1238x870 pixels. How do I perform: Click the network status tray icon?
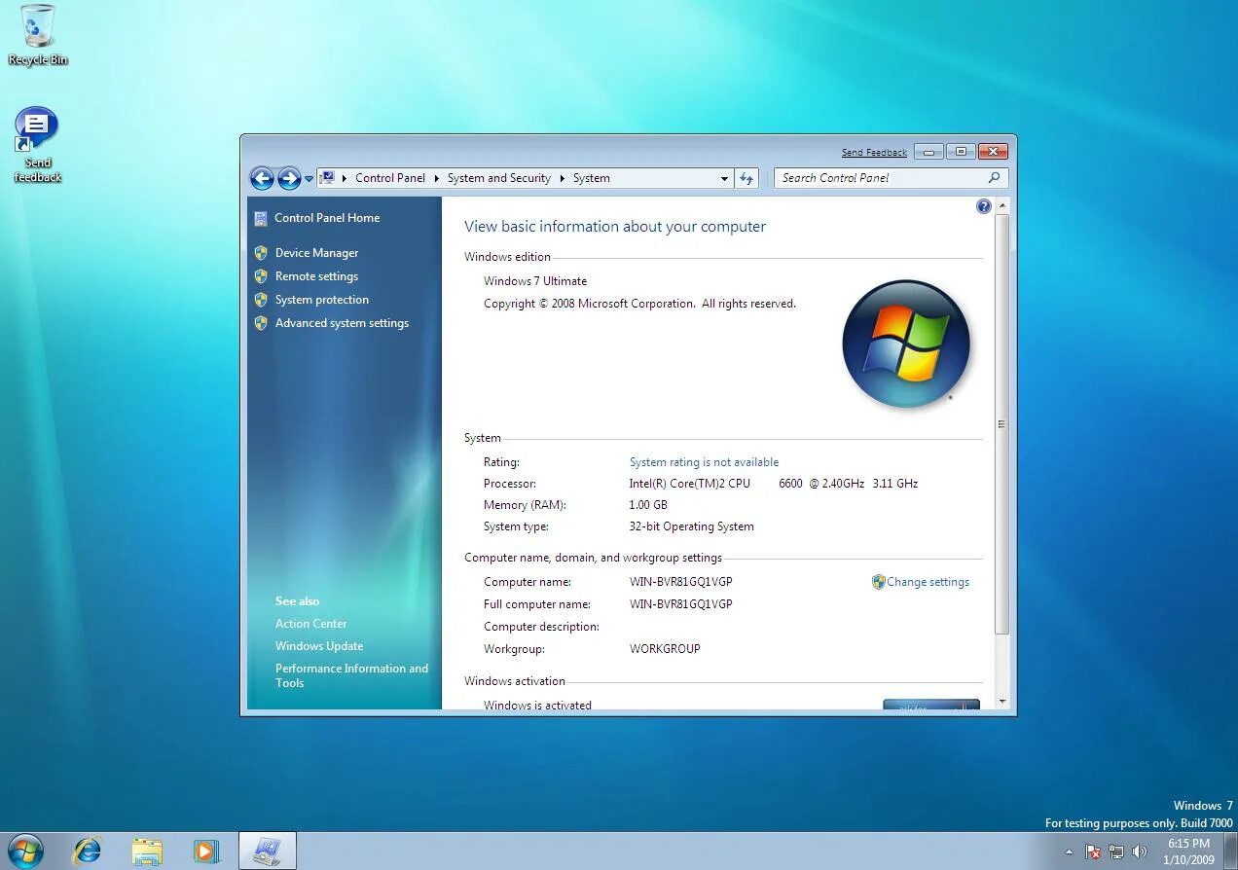click(1116, 852)
